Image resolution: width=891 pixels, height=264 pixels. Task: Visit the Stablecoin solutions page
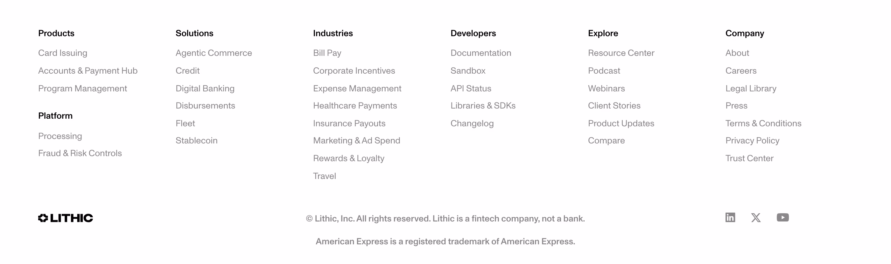tap(196, 141)
